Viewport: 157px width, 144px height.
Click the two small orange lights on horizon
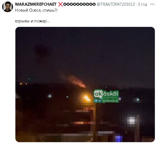[24, 84]
